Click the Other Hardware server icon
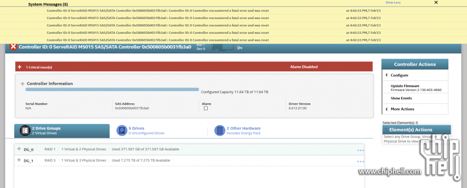Image resolution: width=467 pixels, height=188 pixels. point(220,131)
